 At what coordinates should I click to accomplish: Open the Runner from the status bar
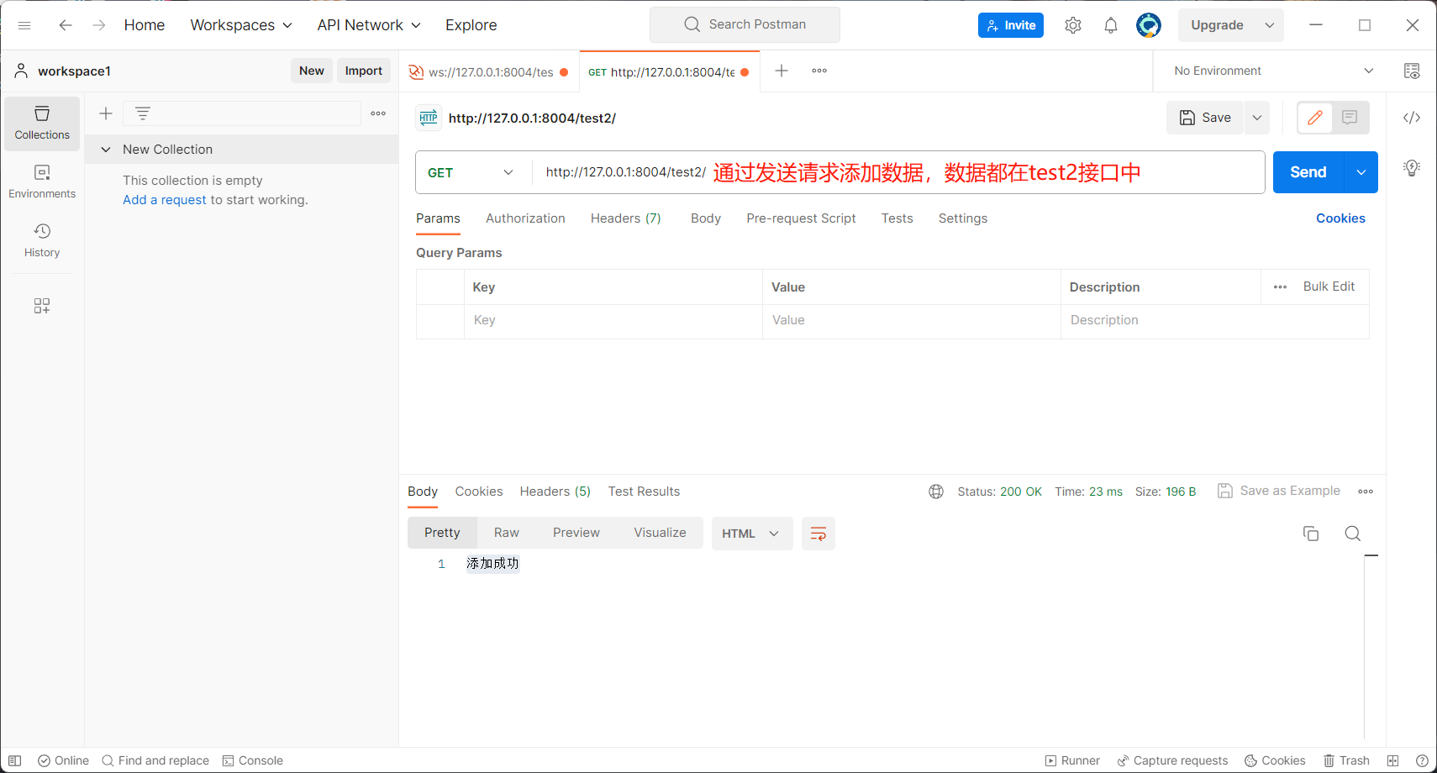[1072, 760]
